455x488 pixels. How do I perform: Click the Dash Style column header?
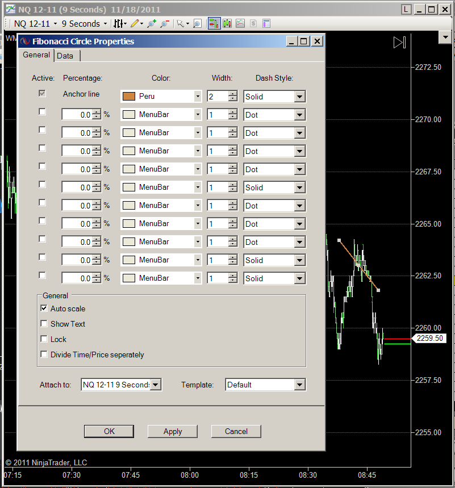click(274, 78)
